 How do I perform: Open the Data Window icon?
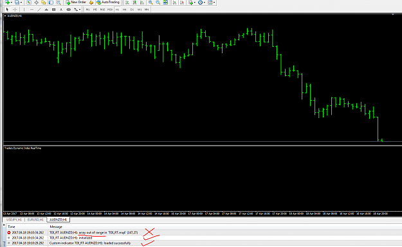(37, 3)
